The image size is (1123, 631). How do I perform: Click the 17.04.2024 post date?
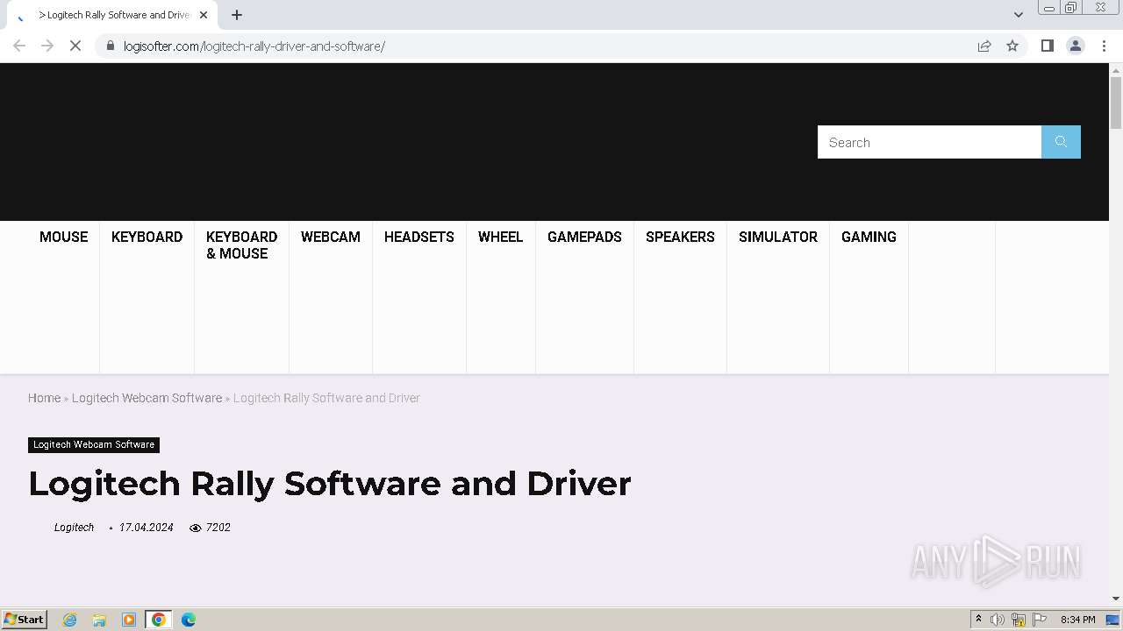(x=146, y=528)
